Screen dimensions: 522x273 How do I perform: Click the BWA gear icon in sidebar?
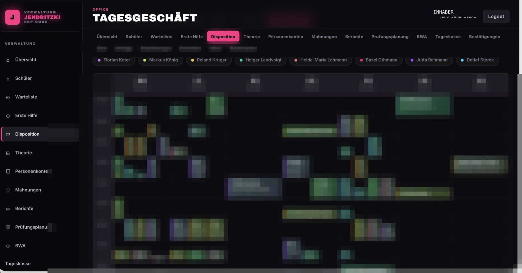pos(8,246)
